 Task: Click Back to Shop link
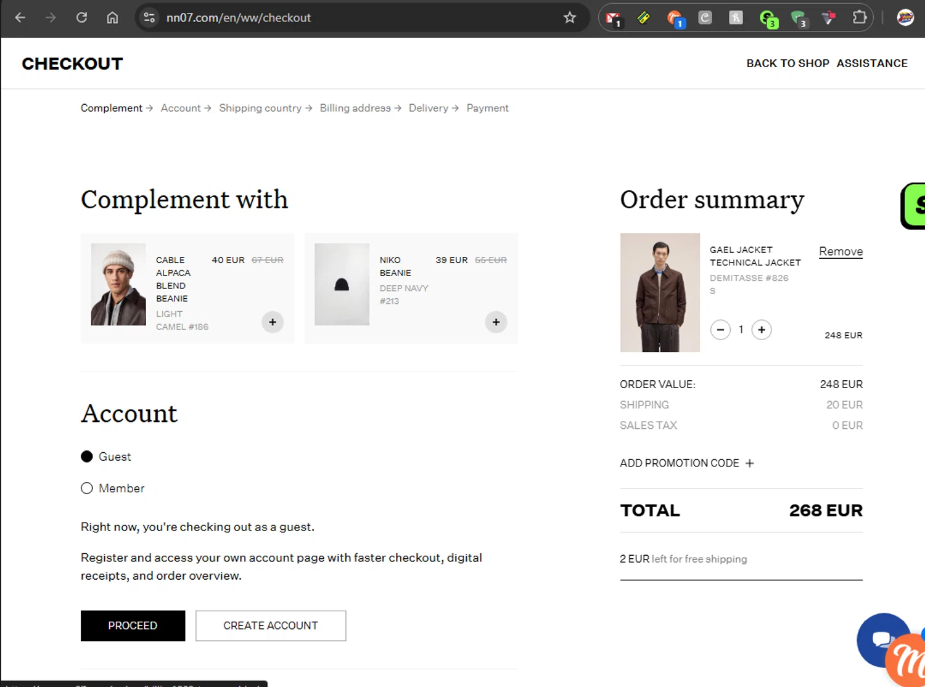[787, 63]
